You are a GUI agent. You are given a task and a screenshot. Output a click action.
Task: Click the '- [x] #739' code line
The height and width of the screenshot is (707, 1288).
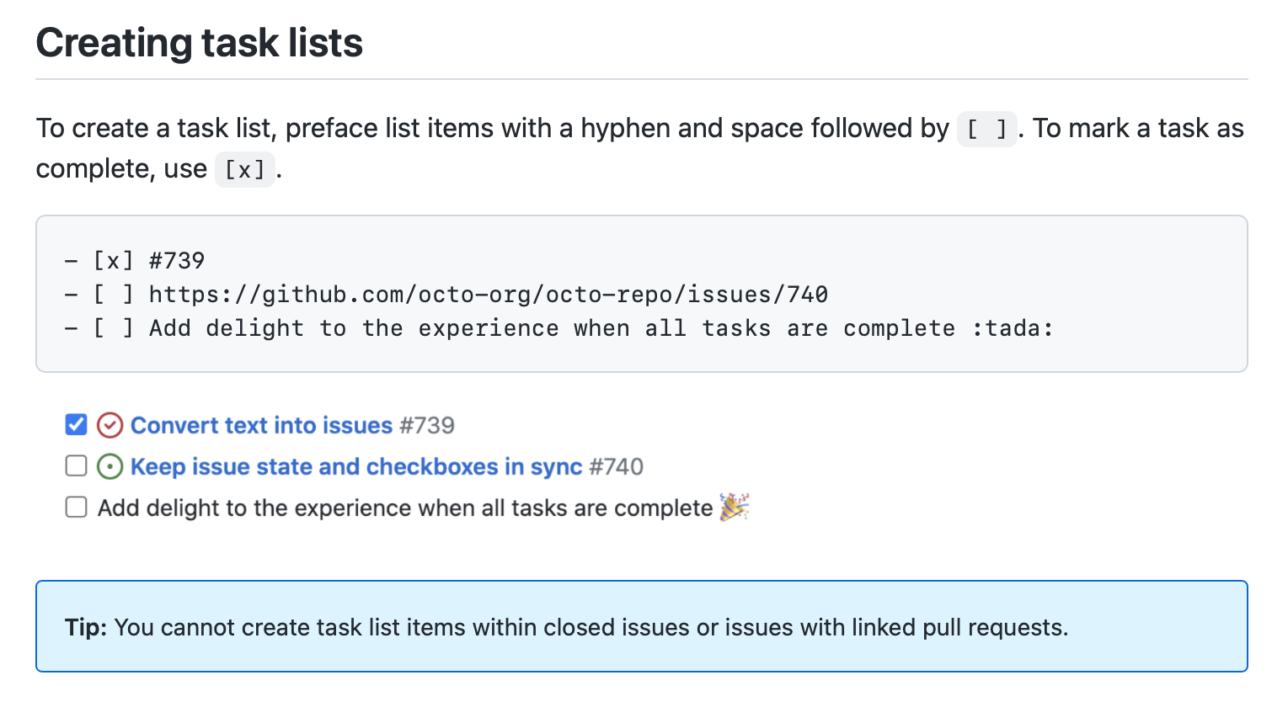(135, 261)
